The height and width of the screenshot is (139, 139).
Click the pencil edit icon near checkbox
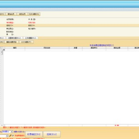tap(10, 136)
